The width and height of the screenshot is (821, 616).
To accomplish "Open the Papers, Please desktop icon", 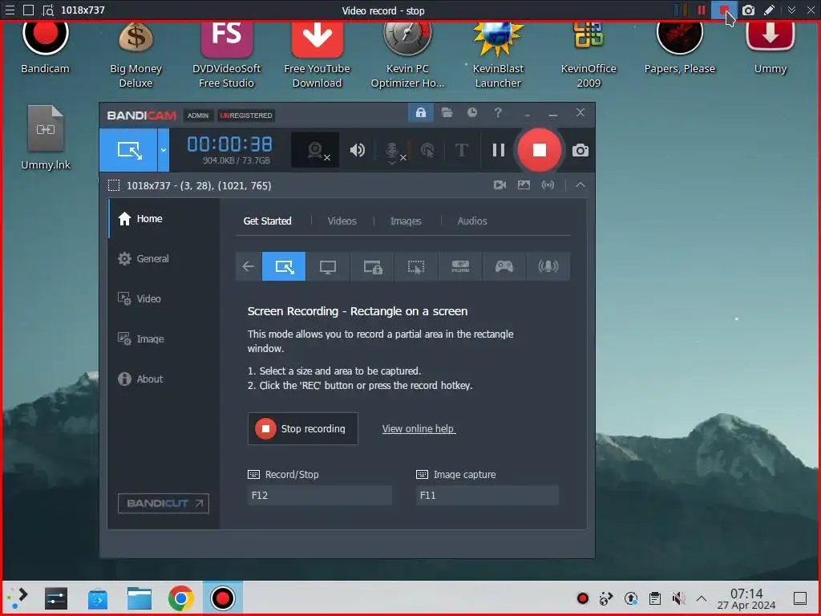I will point(680,46).
